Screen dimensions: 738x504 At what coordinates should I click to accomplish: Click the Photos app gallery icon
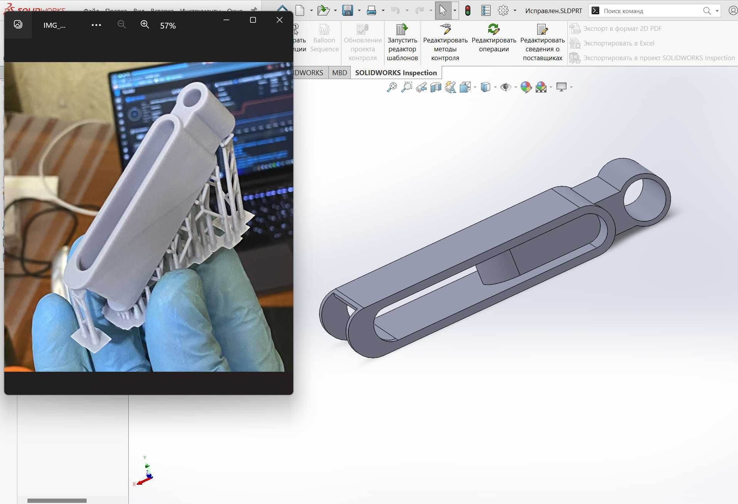pyautogui.click(x=18, y=24)
